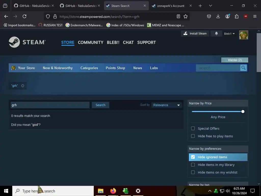Click the user avatar thumbnail

(243, 35)
